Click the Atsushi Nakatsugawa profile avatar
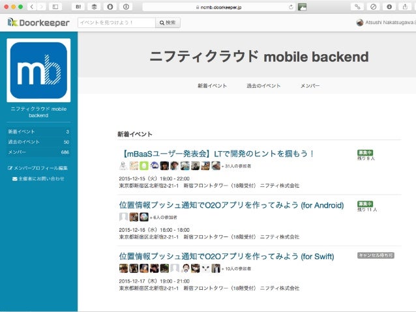 [360, 23]
